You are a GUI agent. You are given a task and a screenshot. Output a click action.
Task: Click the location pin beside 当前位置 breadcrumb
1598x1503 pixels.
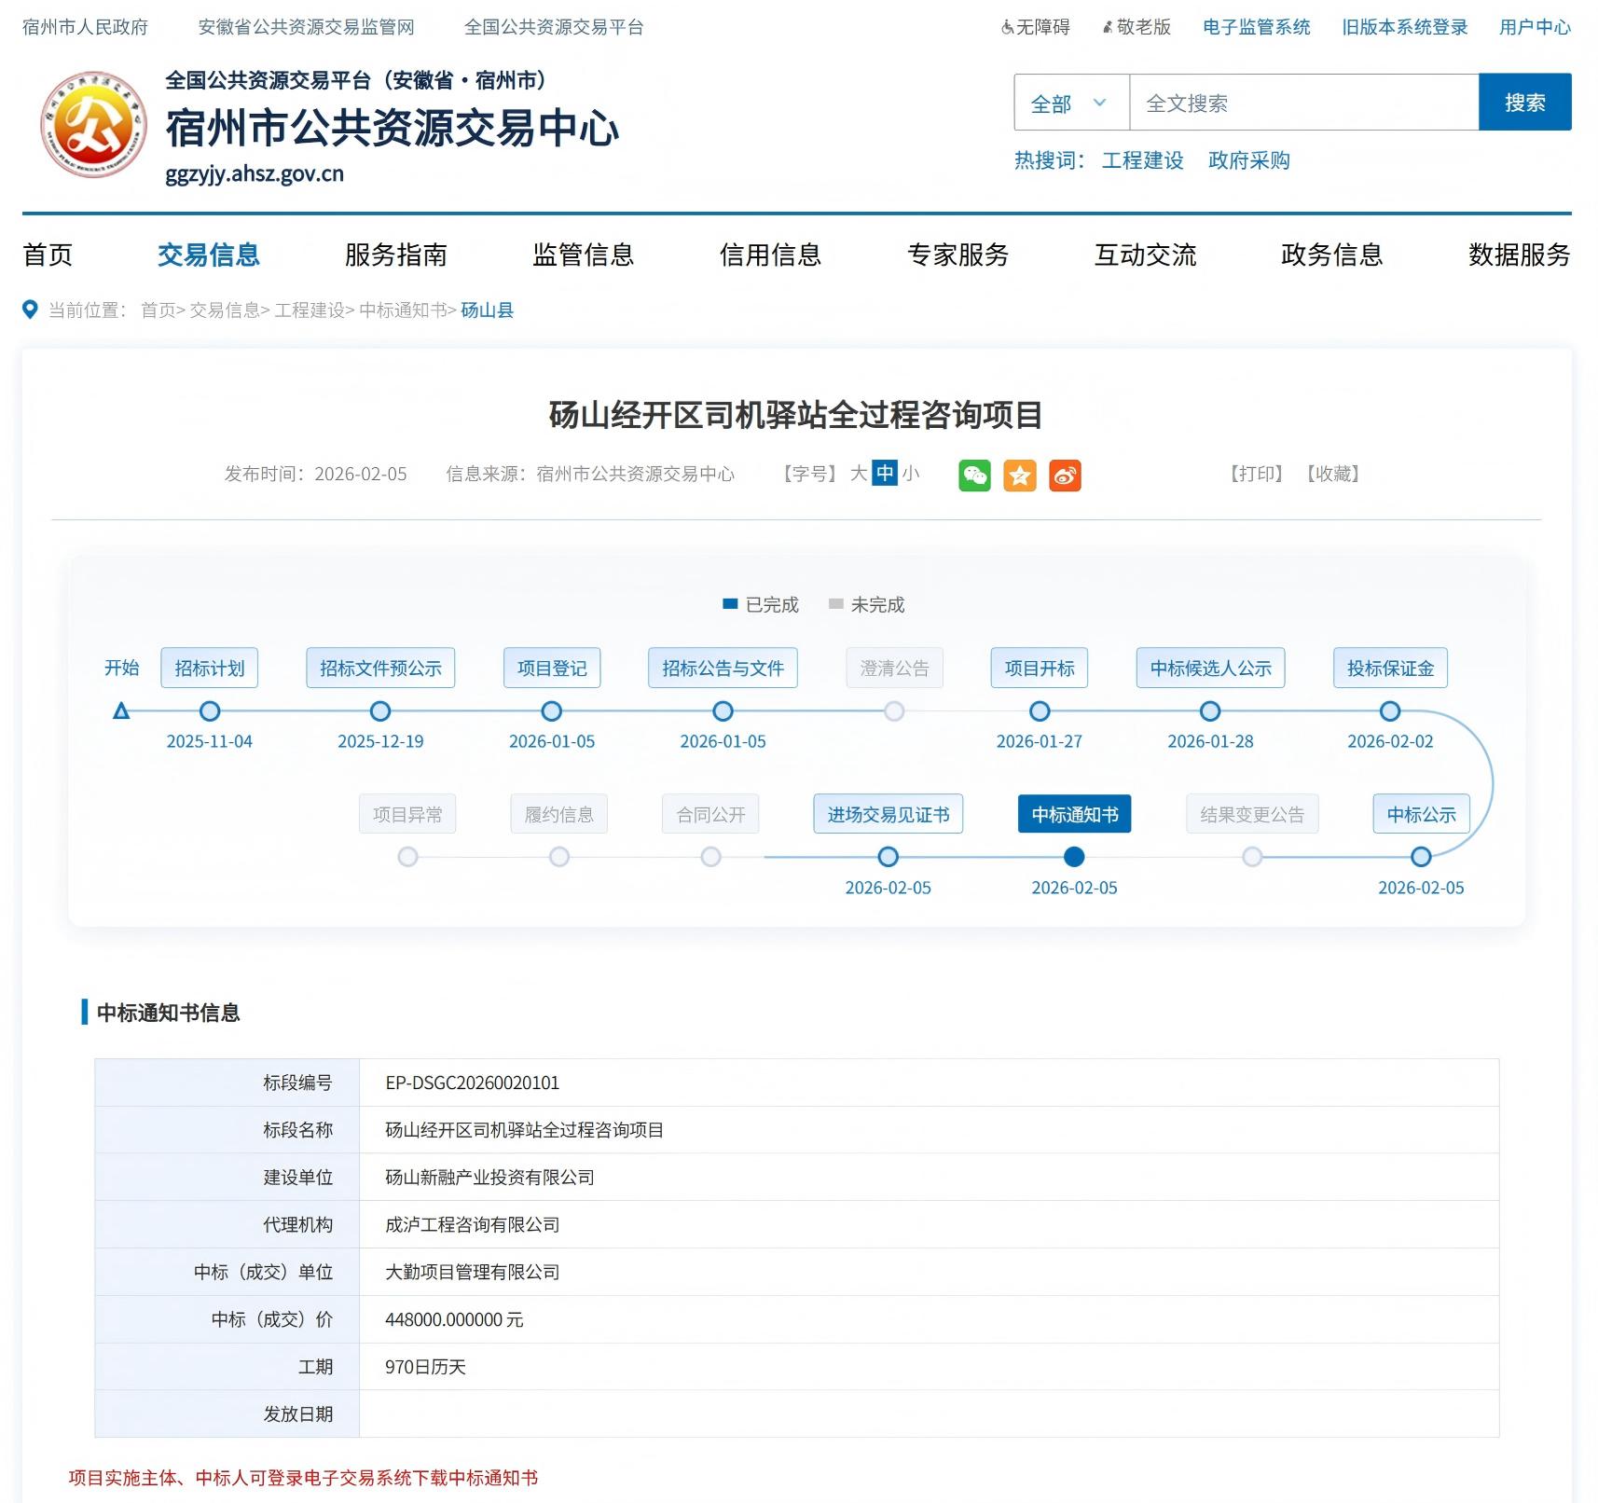pos(29,310)
